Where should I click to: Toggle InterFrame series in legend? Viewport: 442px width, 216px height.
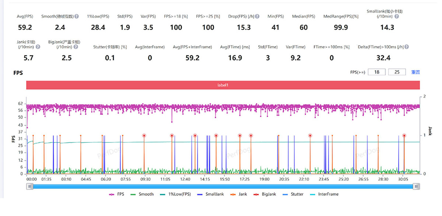coord(324,194)
